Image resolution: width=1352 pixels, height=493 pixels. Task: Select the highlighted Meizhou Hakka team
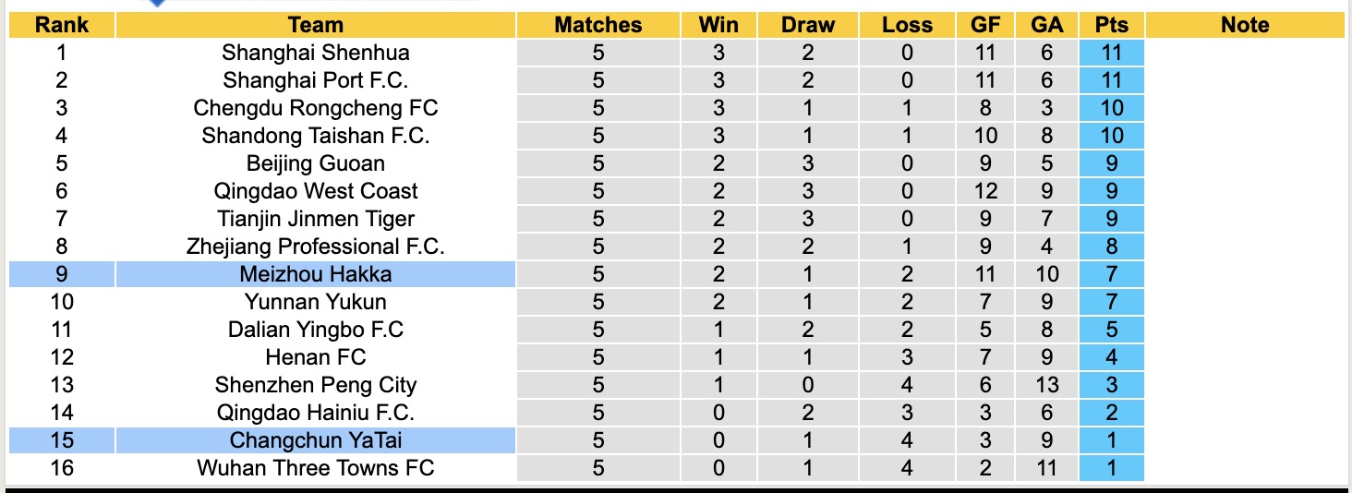pyautogui.click(x=315, y=274)
